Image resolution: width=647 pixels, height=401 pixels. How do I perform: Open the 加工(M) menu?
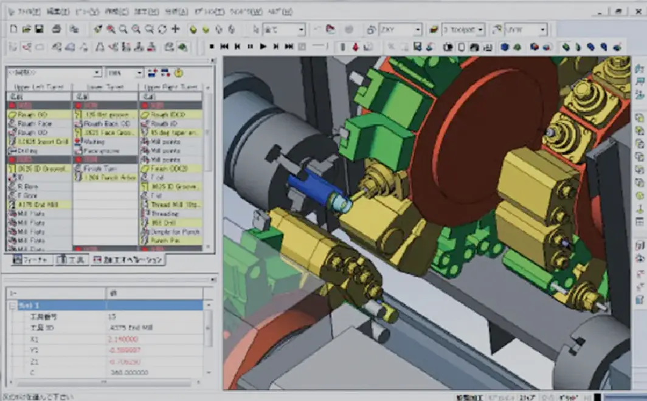(x=147, y=12)
